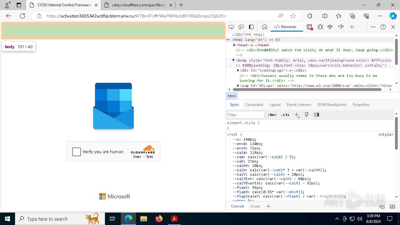Toggle the DevTools activity bar dock icon
400x225 pixels.
(251, 27)
